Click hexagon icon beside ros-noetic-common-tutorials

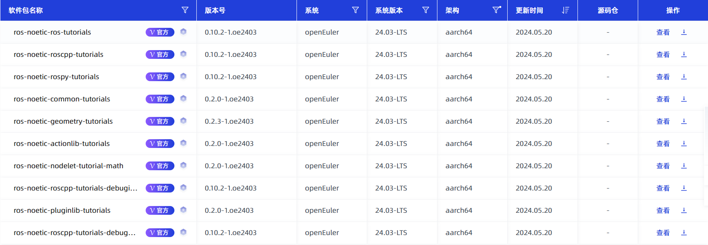[x=183, y=99]
